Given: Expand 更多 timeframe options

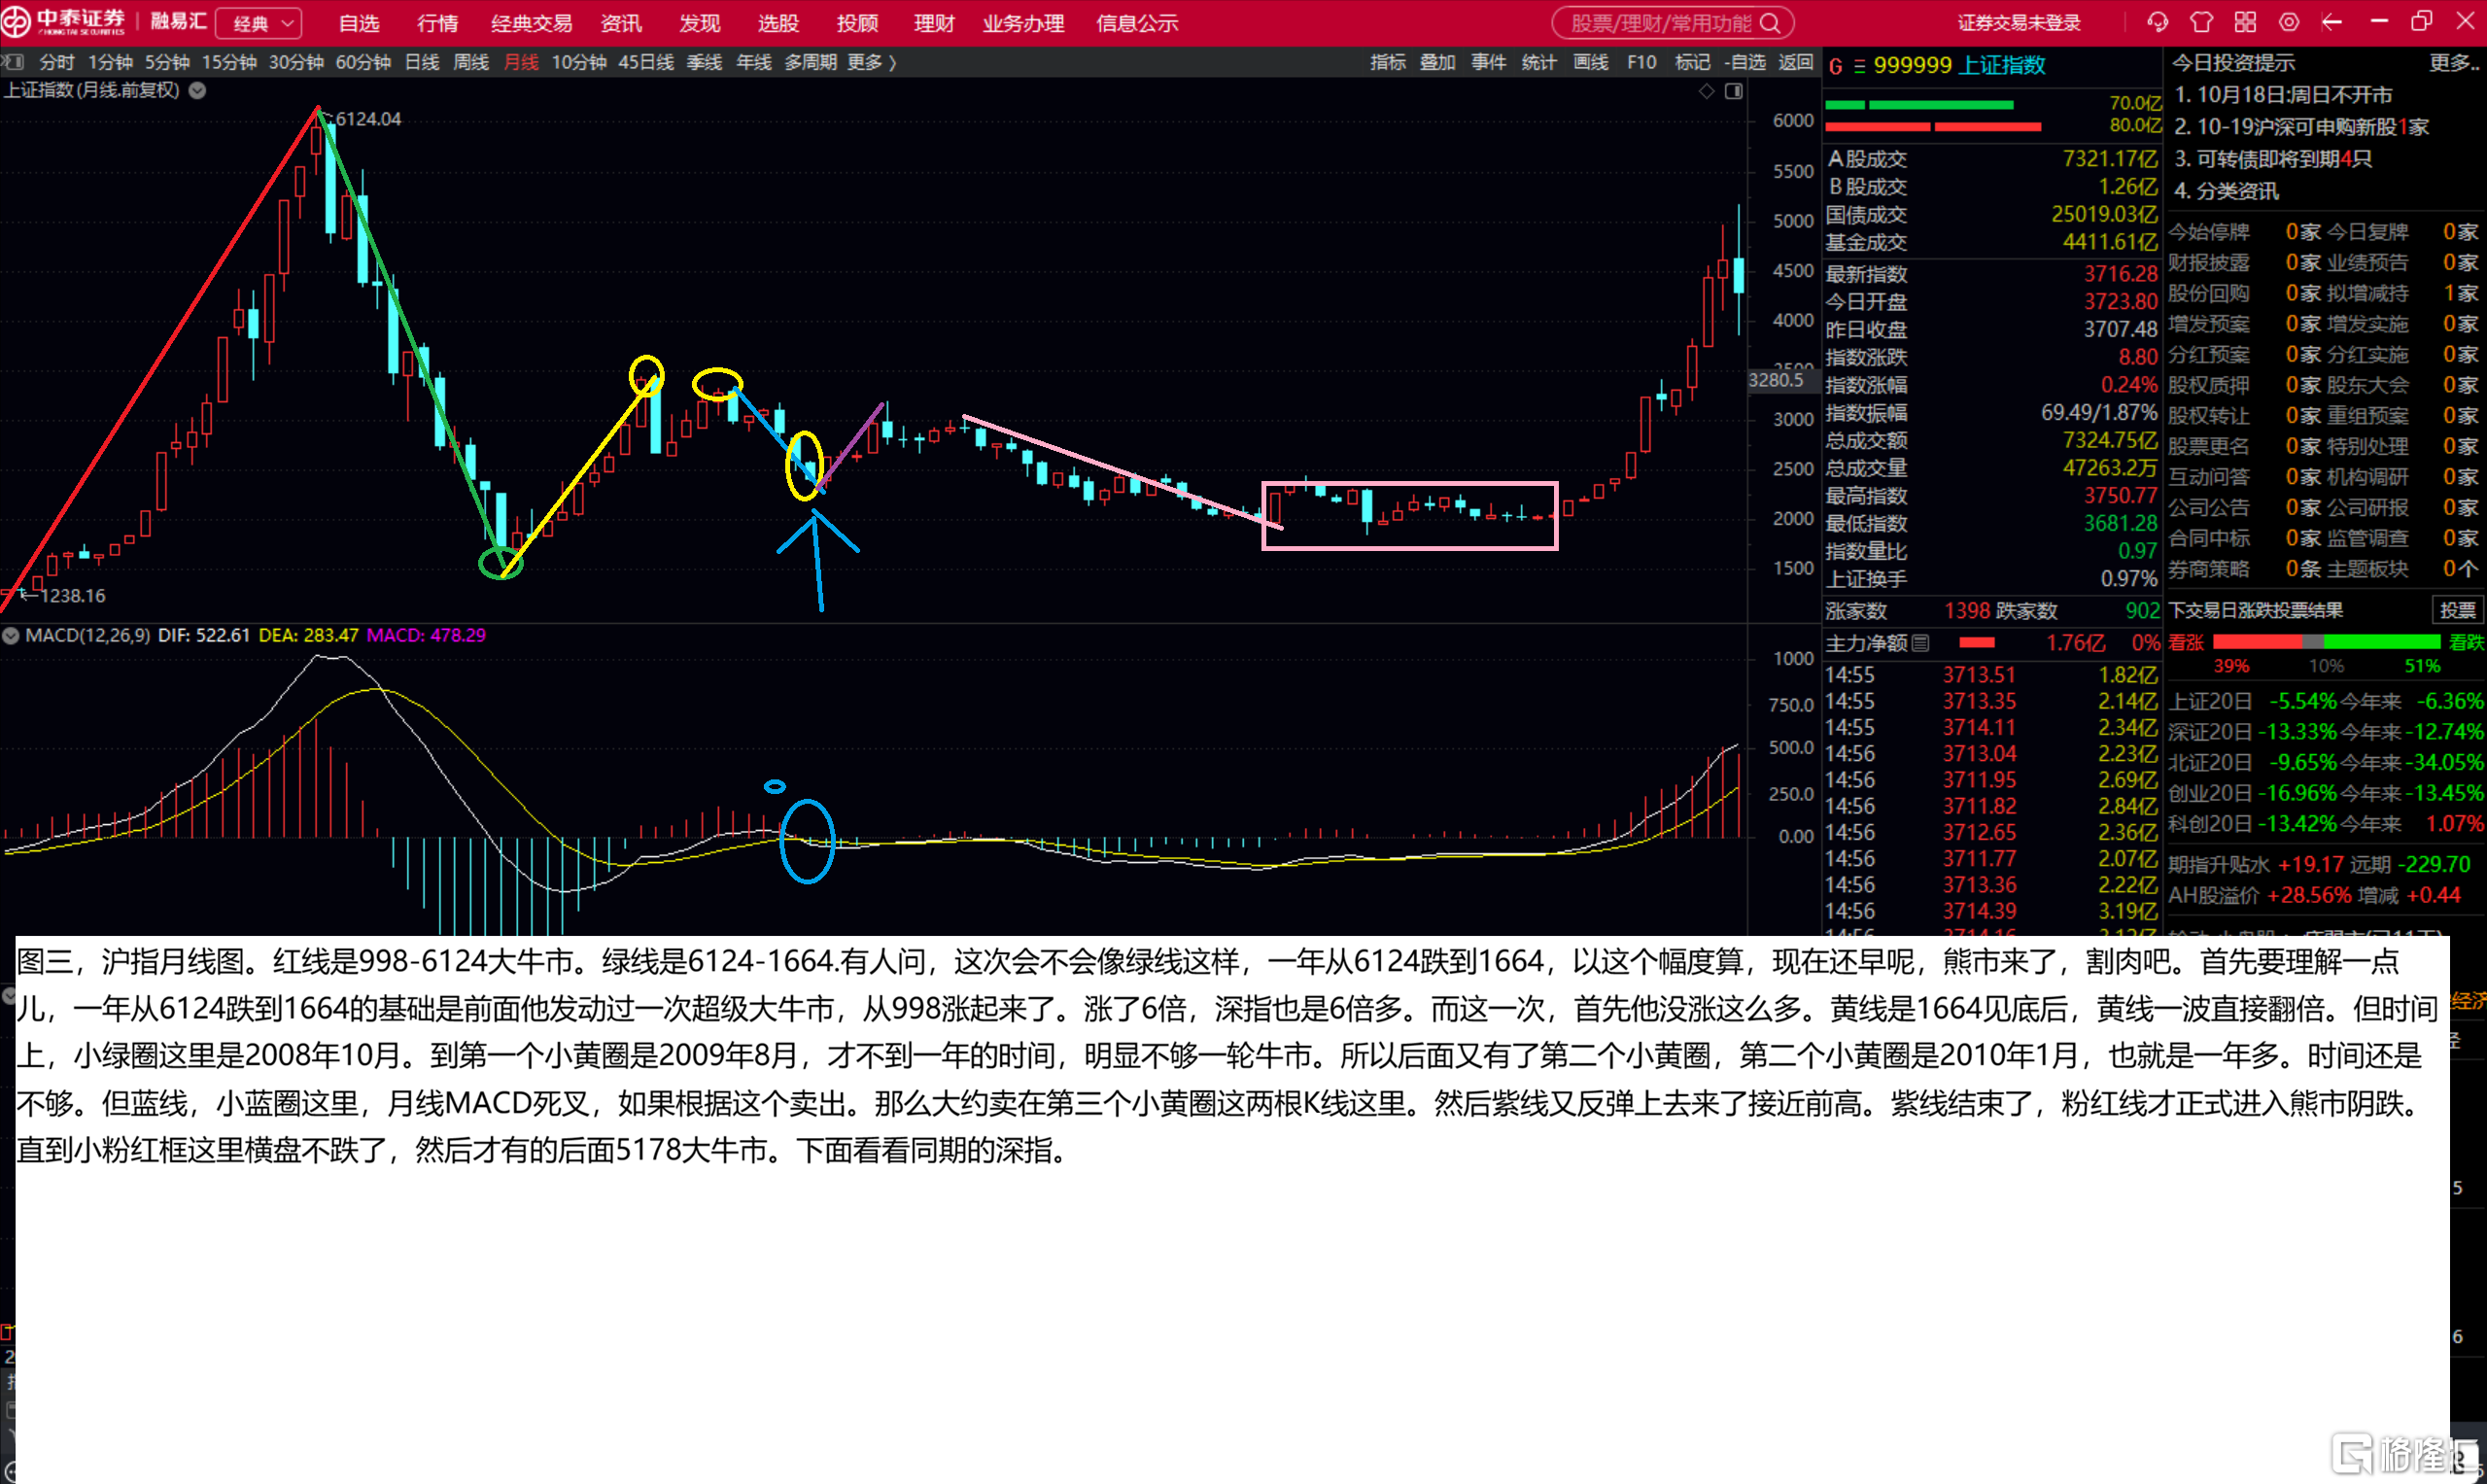Looking at the screenshot, I should point(871,62).
